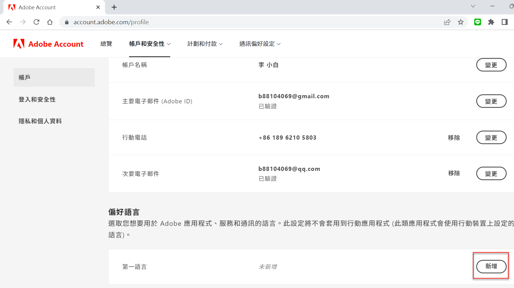This screenshot has height=288, width=514.
Task: Open the tab search chevron
Action: point(473,6)
